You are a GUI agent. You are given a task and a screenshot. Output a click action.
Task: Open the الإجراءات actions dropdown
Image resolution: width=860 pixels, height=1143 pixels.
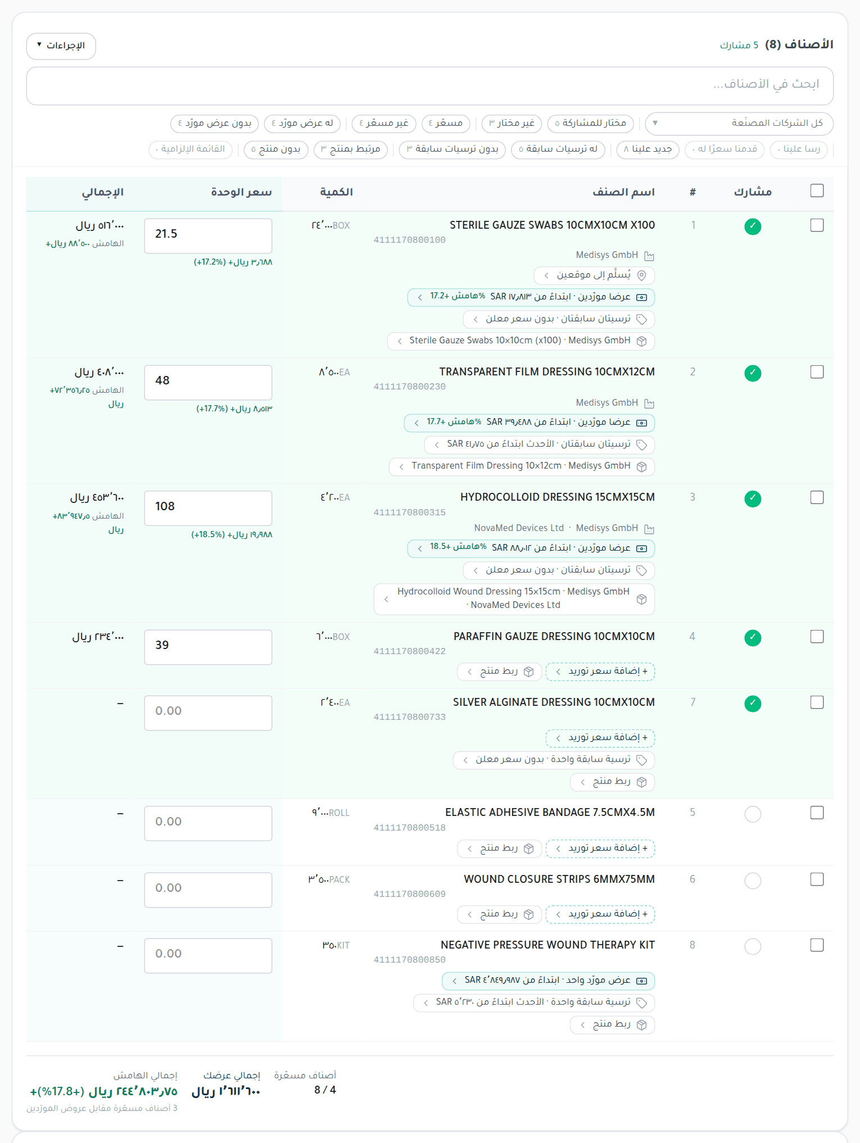[61, 46]
